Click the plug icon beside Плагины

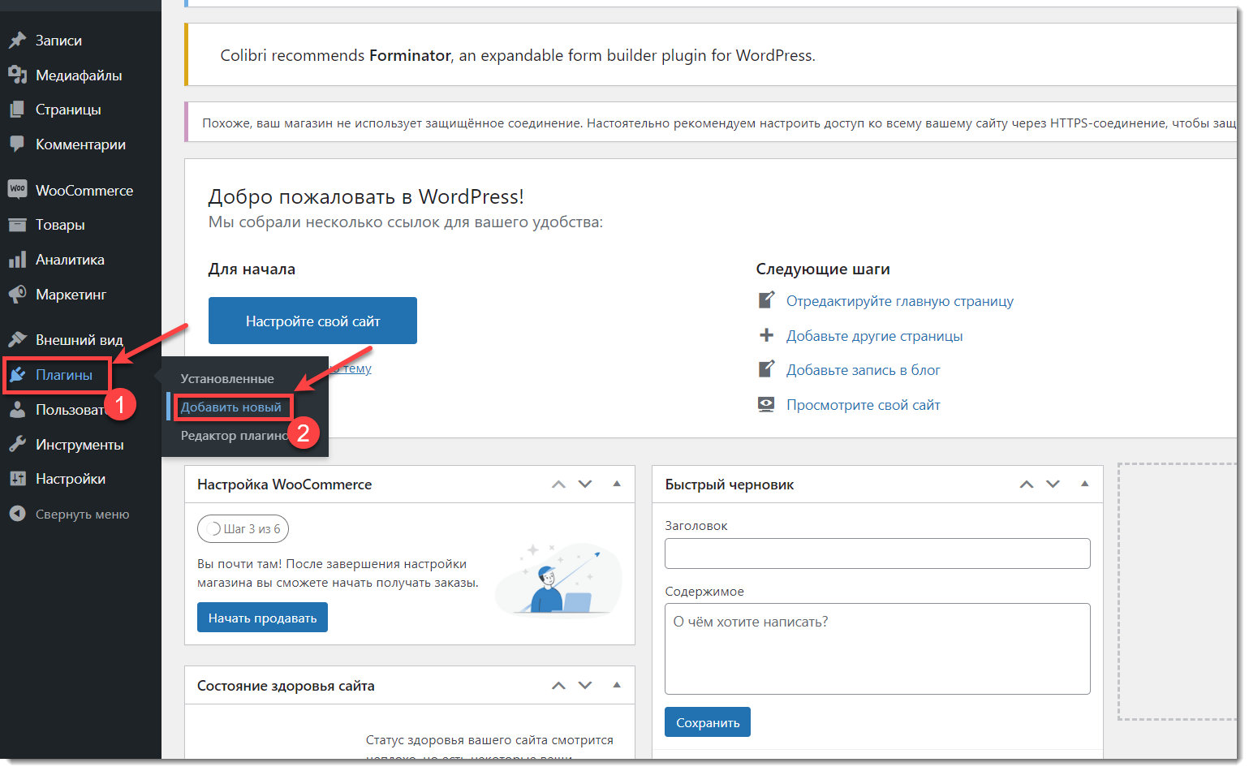pyautogui.click(x=17, y=374)
